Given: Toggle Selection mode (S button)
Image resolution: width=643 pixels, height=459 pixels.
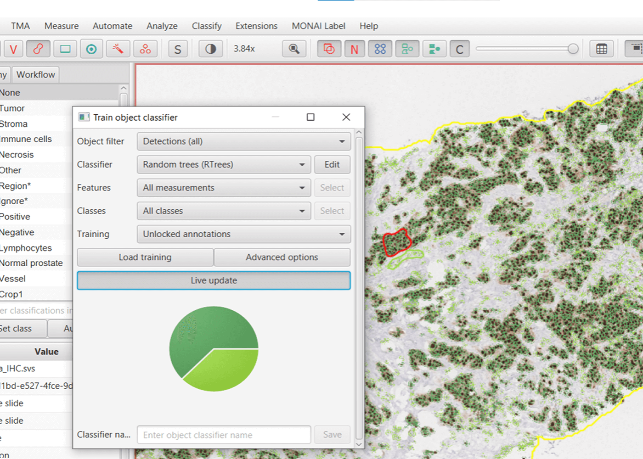Looking at the screenshot, I should point(178,49).
